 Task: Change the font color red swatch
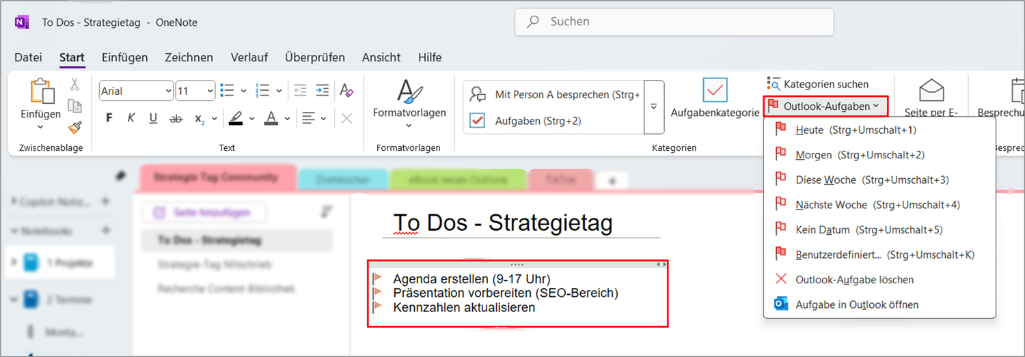coord(271,118)
